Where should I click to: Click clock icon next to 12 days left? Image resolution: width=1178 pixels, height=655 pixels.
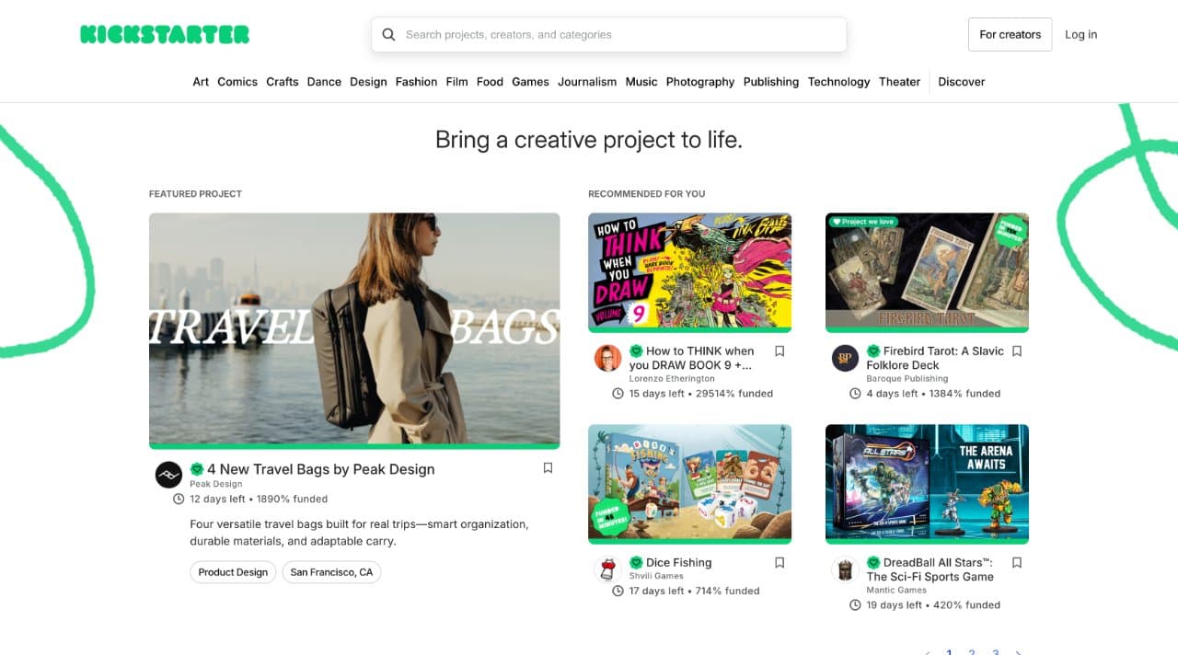(179, 499)
